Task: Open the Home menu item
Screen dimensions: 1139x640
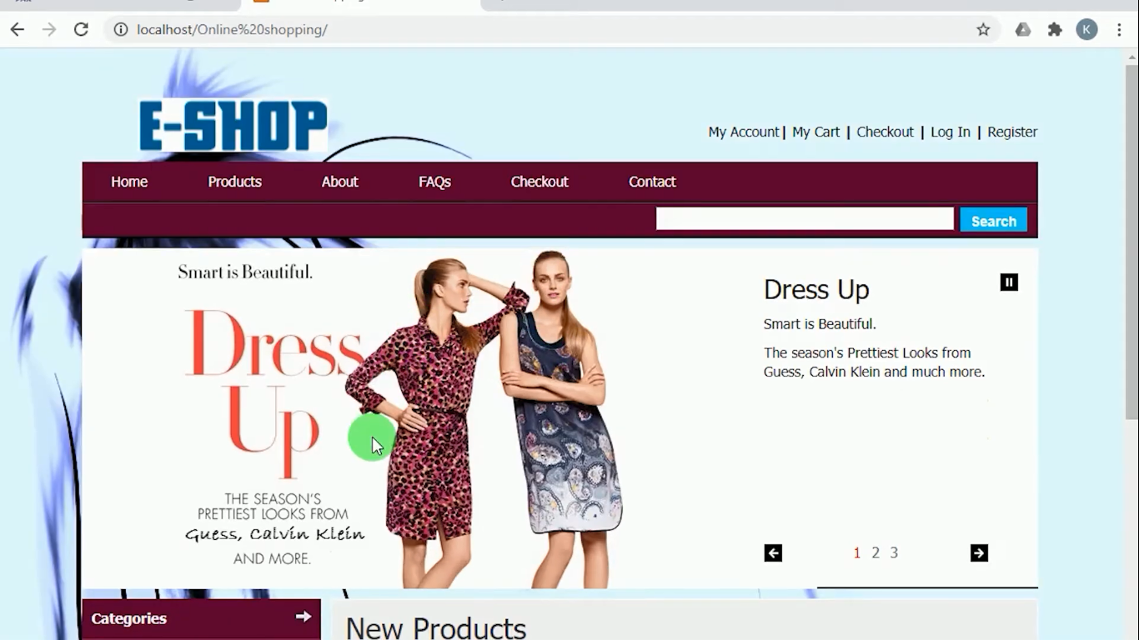Action: point(129,182)
